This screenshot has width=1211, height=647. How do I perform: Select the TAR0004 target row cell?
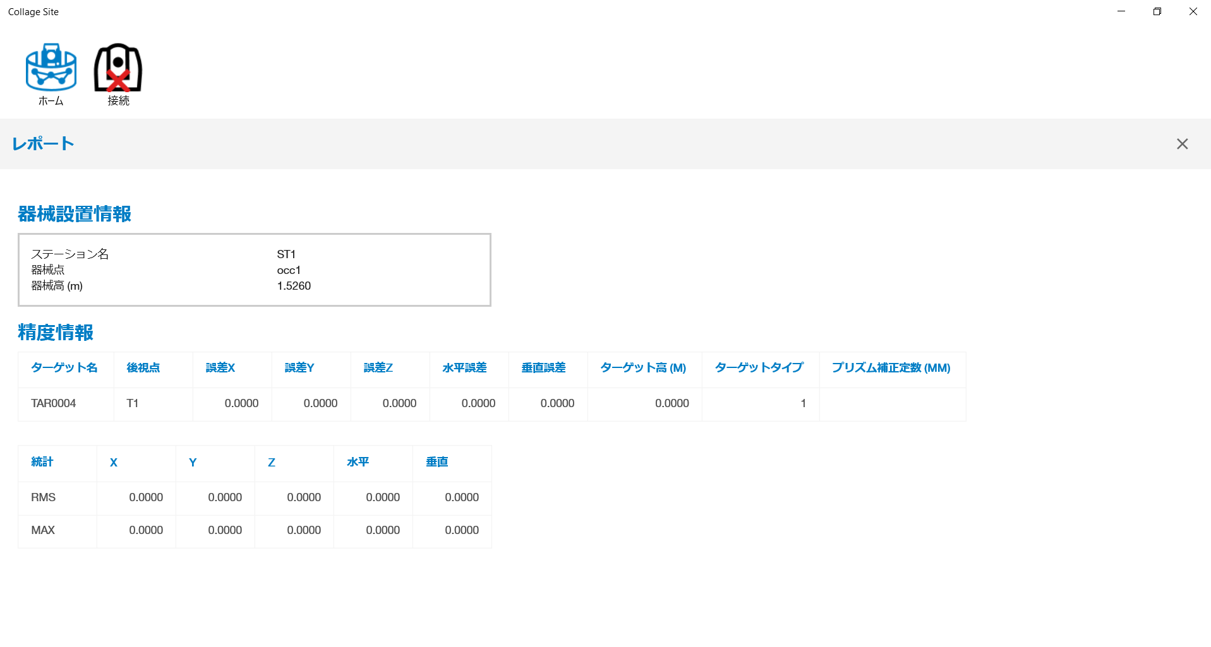pos(54,403)
